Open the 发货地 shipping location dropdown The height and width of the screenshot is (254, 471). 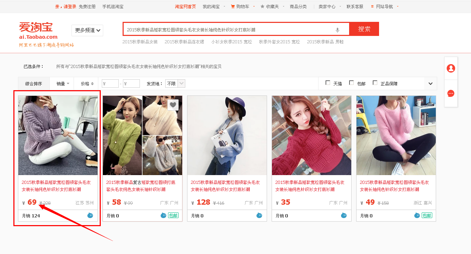[175, 83]
